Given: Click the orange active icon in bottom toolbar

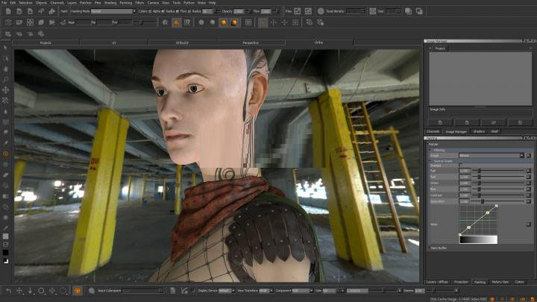Looking at the screenshot, I should [78, 291].
